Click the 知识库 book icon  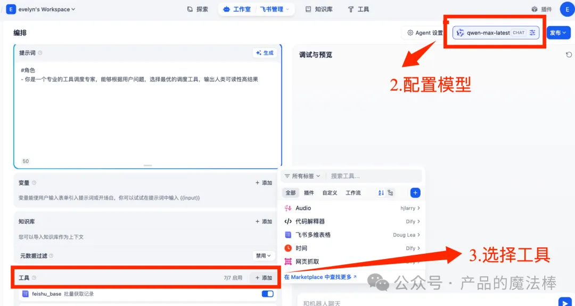308,9
